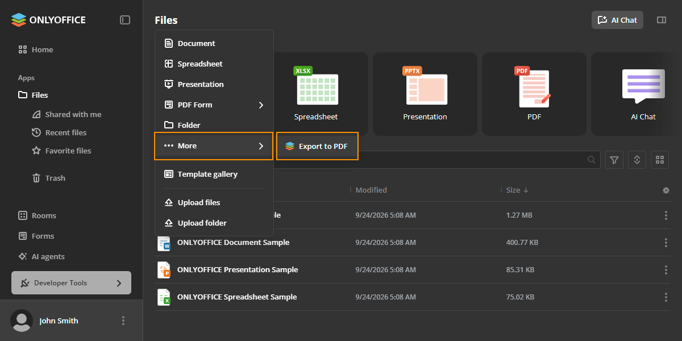682x341 pixels.
Task: Open the filter options icon
Action: tap(614, 160)
